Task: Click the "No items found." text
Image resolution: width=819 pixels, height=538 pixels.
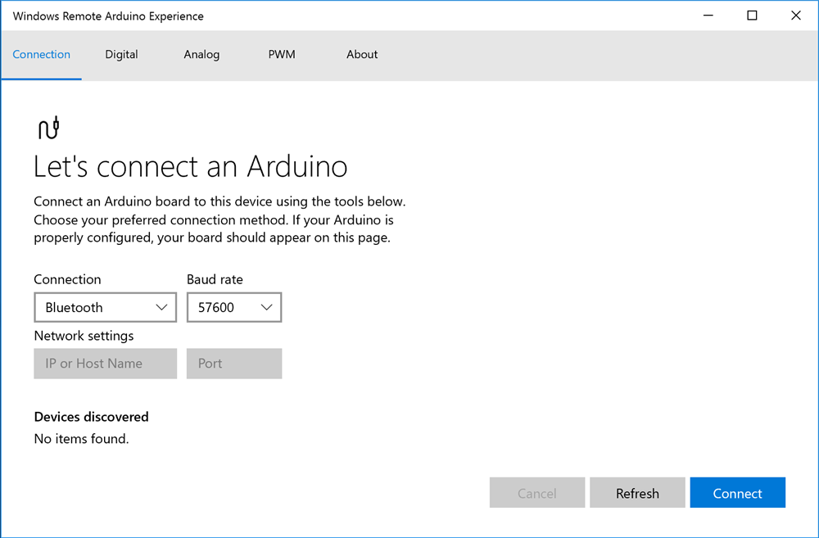Action: [x=82, y=439]
